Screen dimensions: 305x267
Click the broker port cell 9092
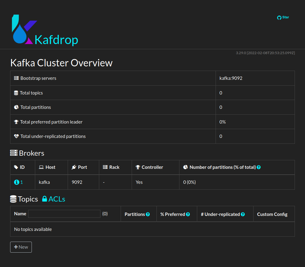click(x=77, y=182)
